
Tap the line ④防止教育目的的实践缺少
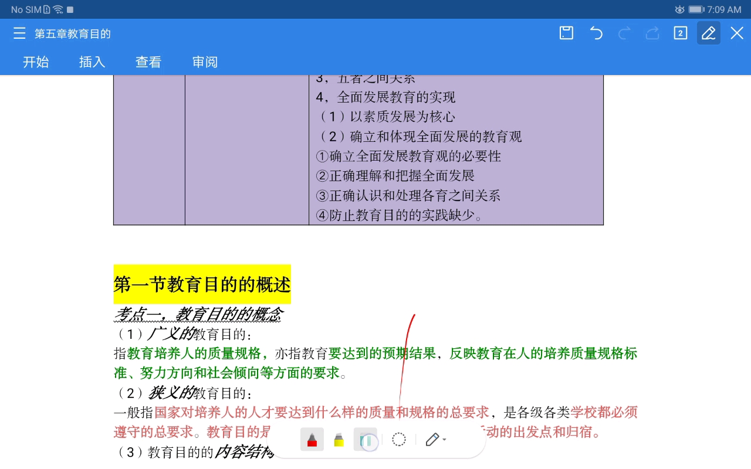point(399,216)
